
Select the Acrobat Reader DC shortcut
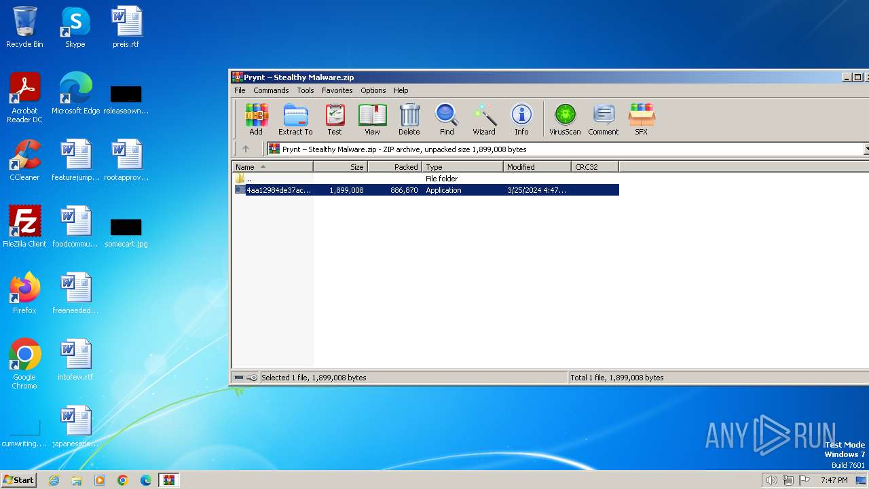(24, 98)
